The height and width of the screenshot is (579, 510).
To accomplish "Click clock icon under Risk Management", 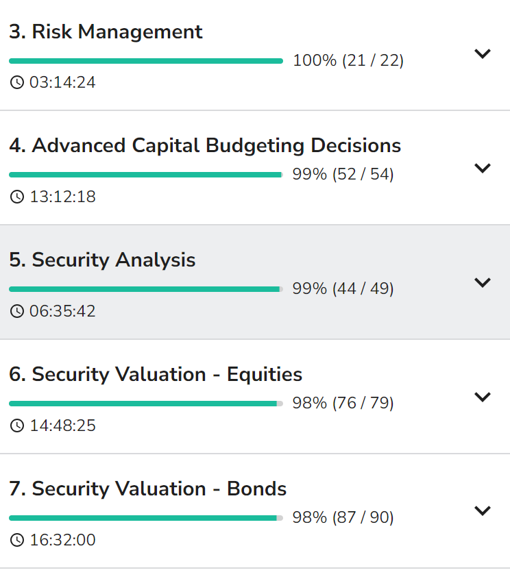I will pos(16,83).
